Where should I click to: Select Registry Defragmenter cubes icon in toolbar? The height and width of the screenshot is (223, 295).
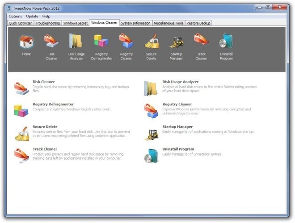[x=101, y=41]
